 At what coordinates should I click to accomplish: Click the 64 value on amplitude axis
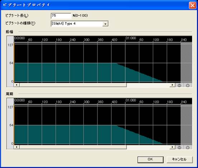pos(11,63)
